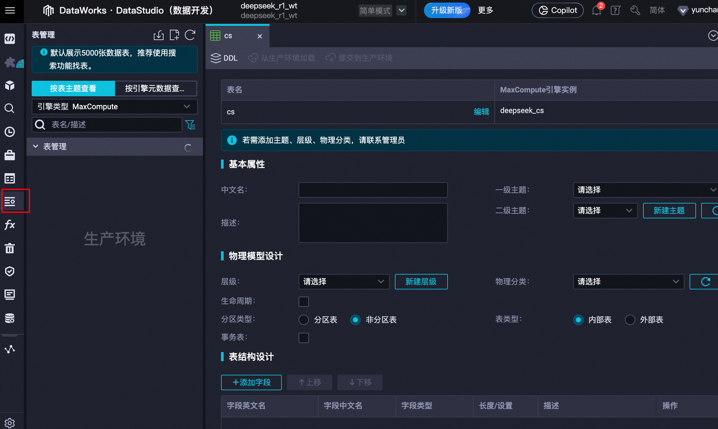
Task: Select the 内部表 radio button
Action: pyautogui.click(x=578, y=320)
